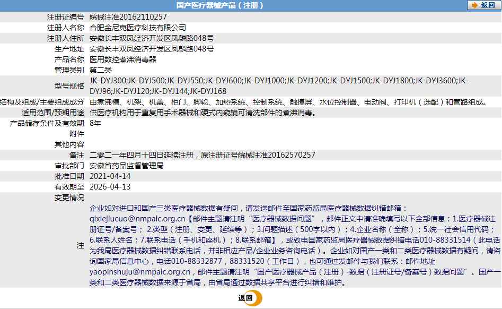Click the 变更情况 row label
The height and width of the screenshot is (309, 502).
pos(69,198)
